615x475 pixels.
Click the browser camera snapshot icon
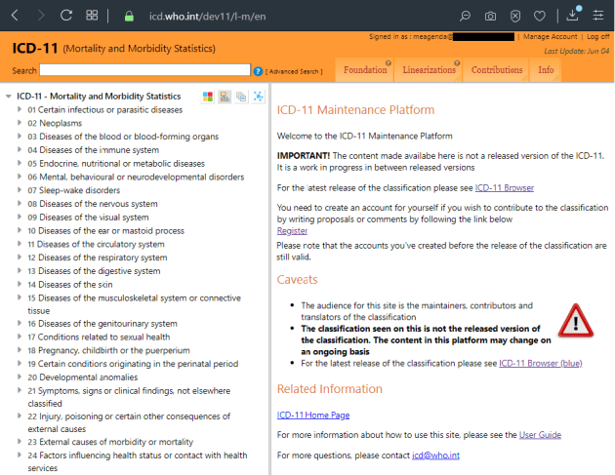coord(490,16)
